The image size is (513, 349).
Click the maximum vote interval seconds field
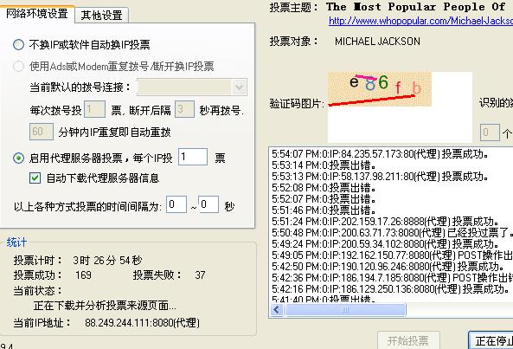pyautogui.click(x=208, y=204)
